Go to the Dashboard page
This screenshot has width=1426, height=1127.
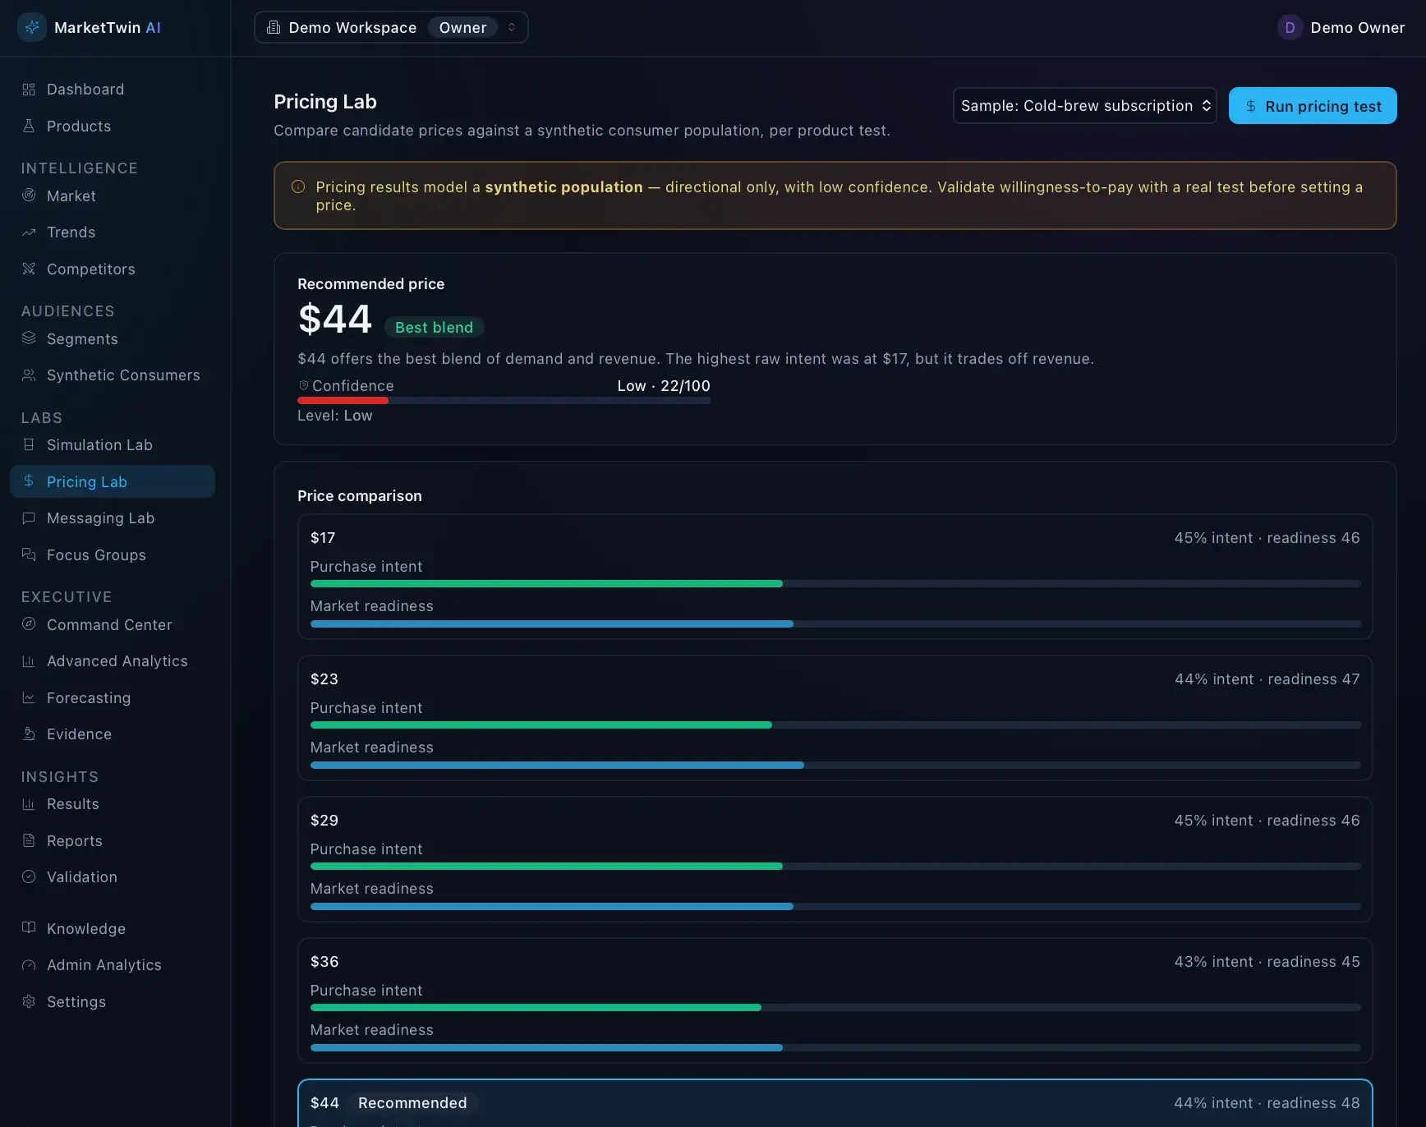point(113,90)
